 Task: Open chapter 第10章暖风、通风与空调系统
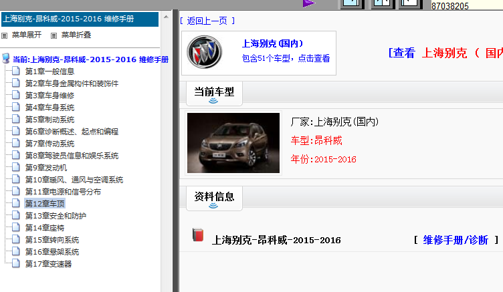tap(74, 180)
